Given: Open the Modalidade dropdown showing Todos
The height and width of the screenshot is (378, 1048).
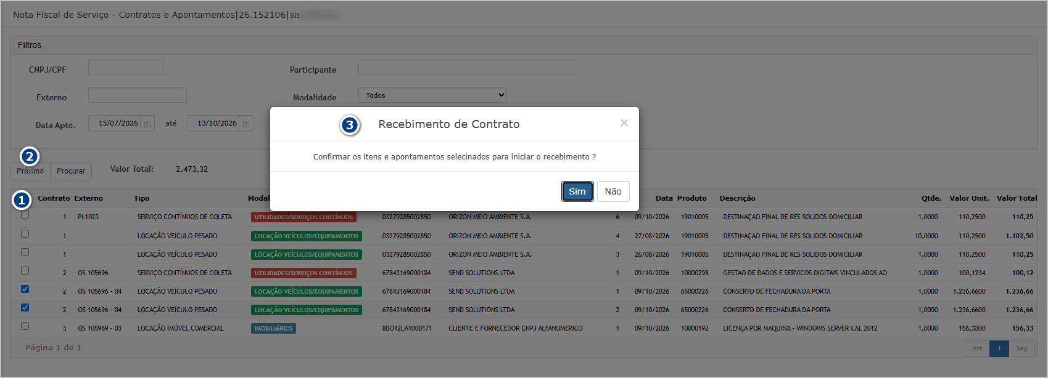Looking at the screenshot, I should tap(432, 95).
